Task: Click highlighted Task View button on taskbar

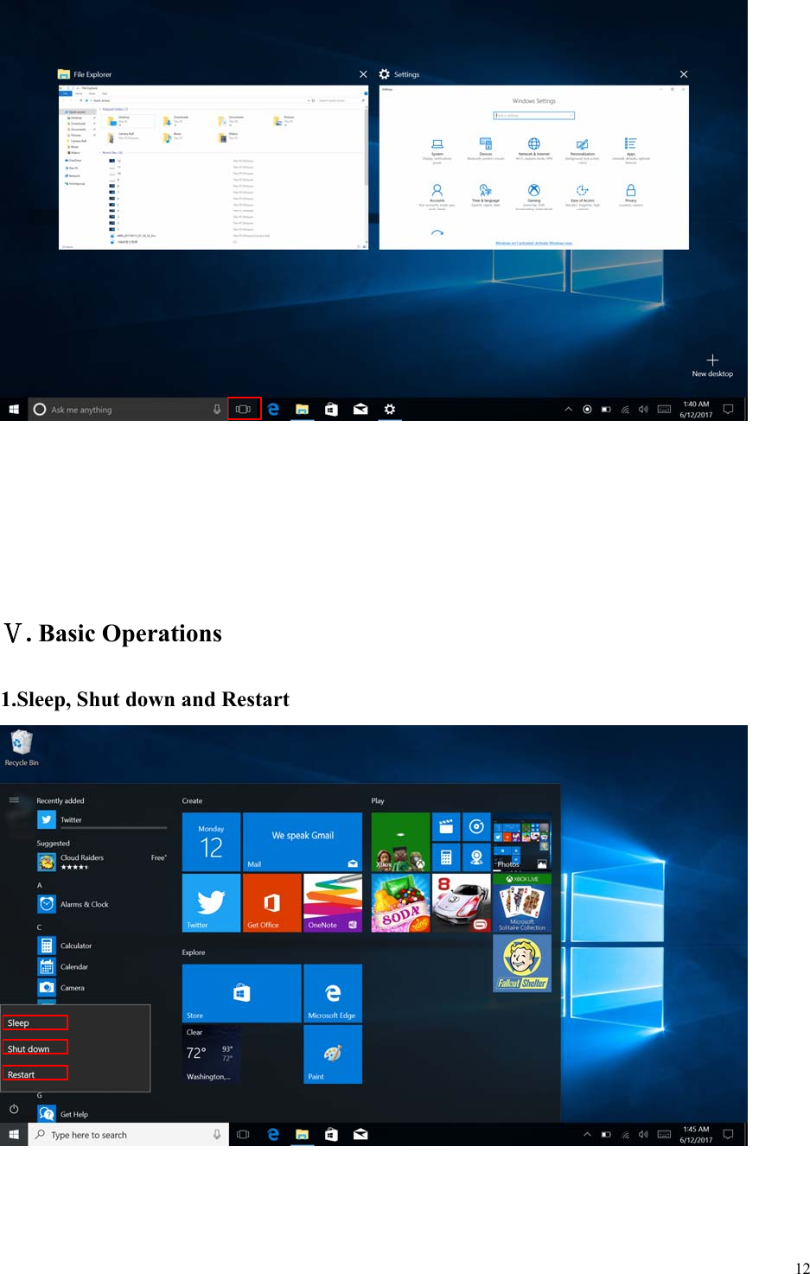Action: click(x=244, y=409)
